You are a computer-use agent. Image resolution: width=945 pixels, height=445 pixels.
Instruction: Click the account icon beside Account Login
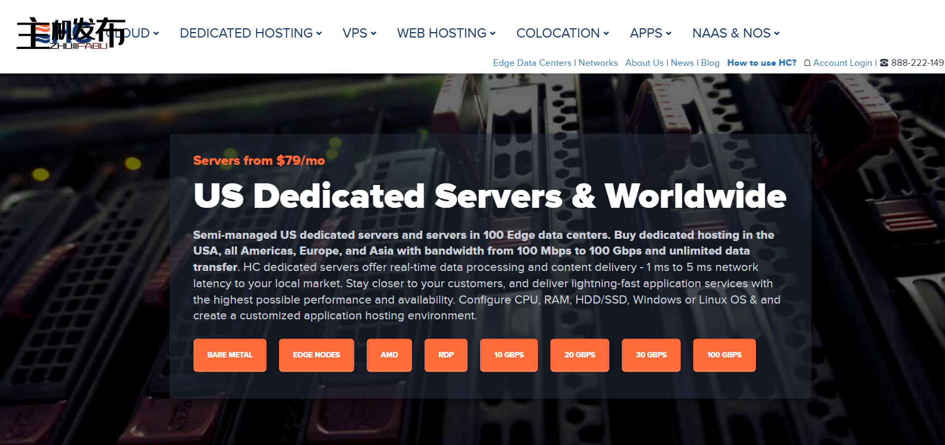807,63
